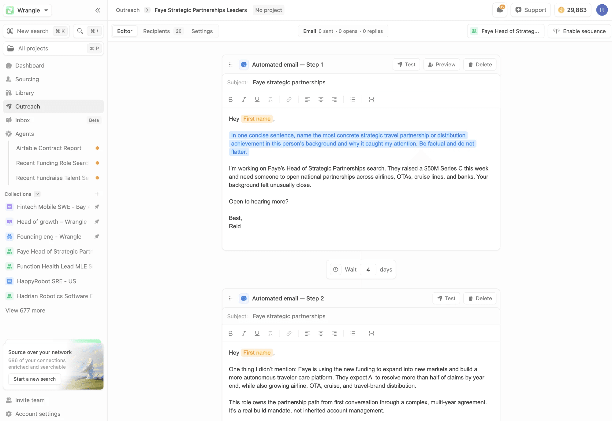The height and width of the screenshot is (421, 612).
Task: Select Outreach in sidebar
Action: pos(53,107)
